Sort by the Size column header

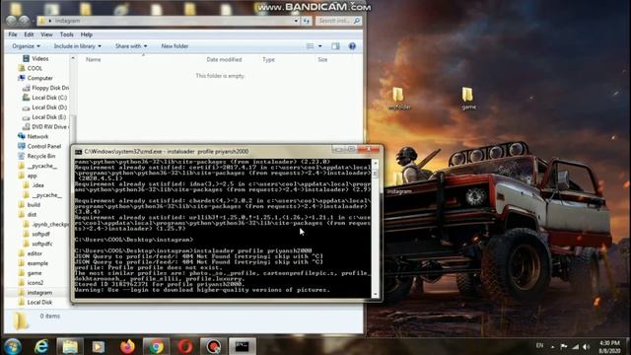coord(322,59)
